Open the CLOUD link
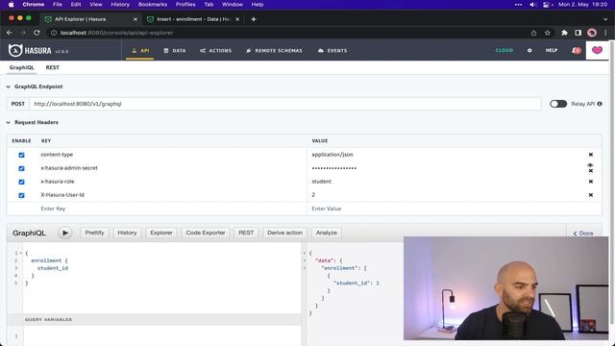The width and height of the screenshot is (615, 346). click(x=504, y=51)
